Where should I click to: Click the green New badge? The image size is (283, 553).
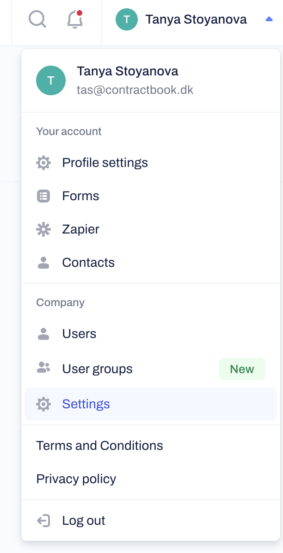[242, 369]
